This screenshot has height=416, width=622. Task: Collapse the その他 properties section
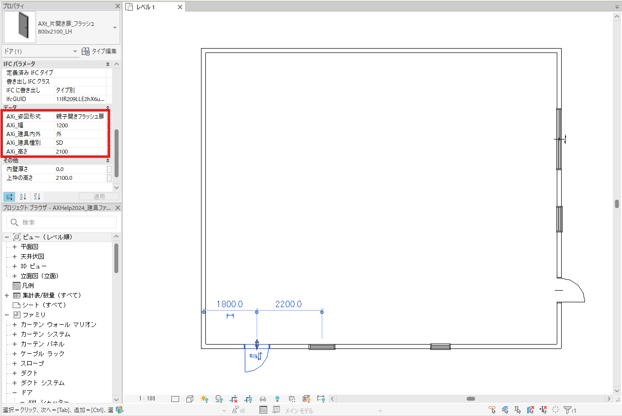(x=108, y=160)
